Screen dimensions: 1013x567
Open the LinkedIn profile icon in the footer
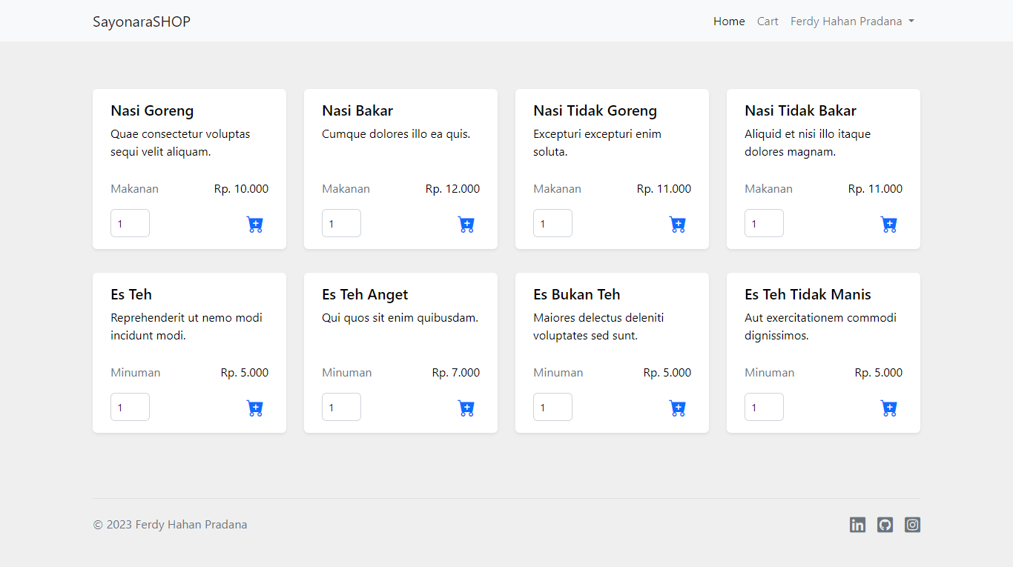[x=857, y=525]
